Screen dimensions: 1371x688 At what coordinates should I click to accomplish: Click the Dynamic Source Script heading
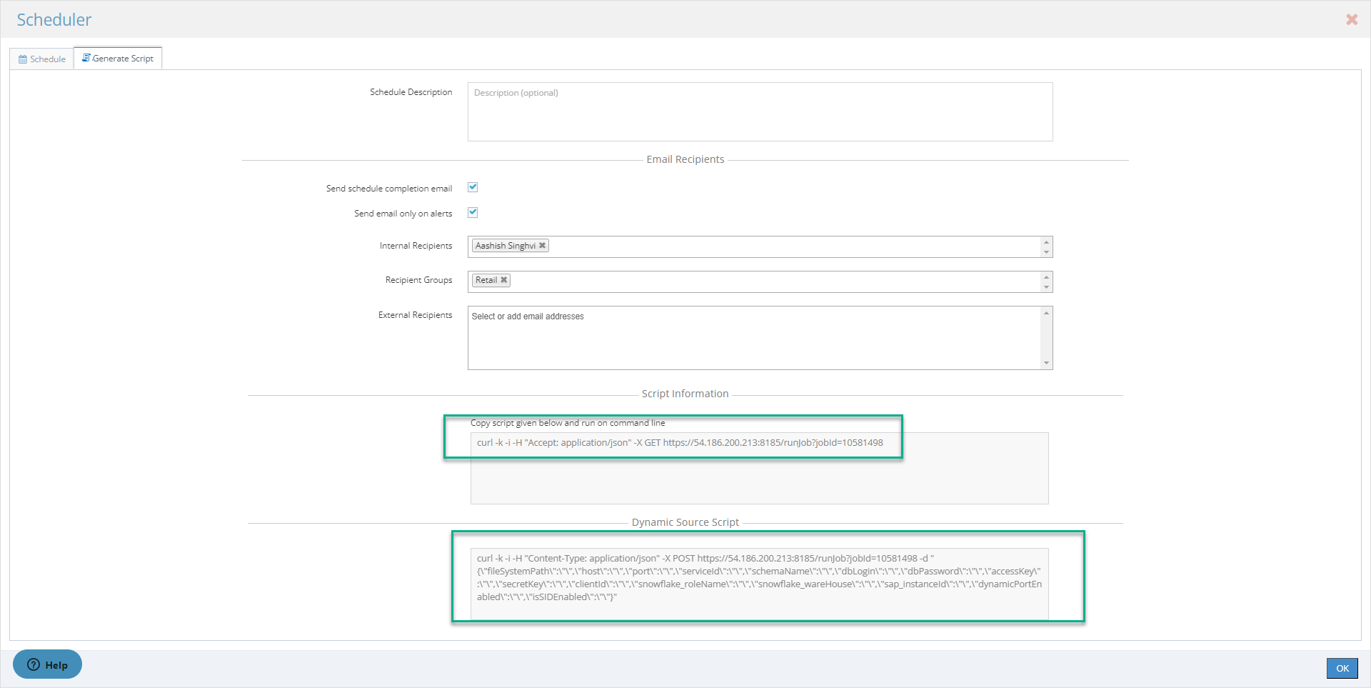pyautogui.click(x=685, y=522)
